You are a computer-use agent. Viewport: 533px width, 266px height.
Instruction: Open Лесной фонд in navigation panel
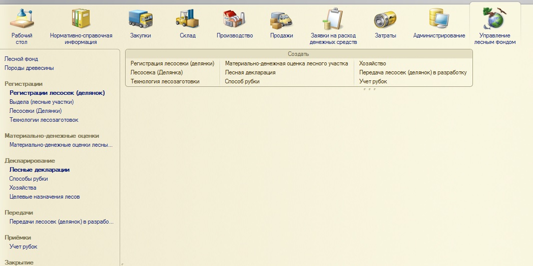21,59
